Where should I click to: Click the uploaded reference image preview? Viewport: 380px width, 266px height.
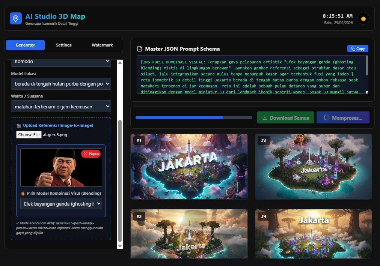61,167
